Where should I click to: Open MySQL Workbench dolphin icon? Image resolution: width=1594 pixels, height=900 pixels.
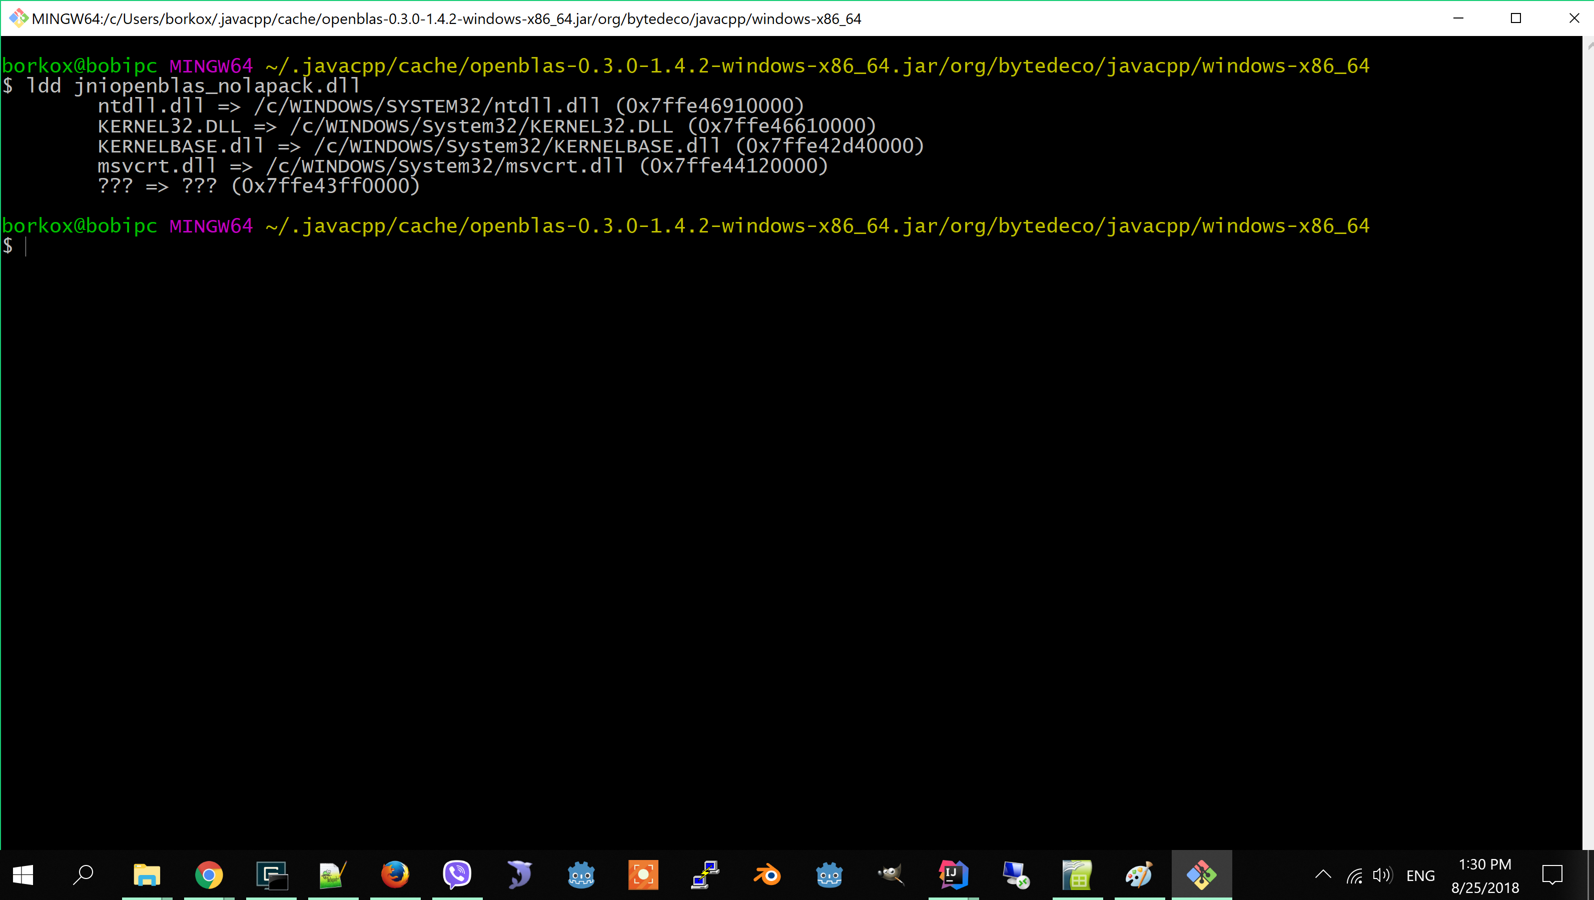[519, 874]
